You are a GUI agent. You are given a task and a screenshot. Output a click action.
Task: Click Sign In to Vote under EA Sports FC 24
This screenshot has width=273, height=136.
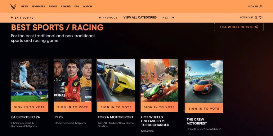29,107
